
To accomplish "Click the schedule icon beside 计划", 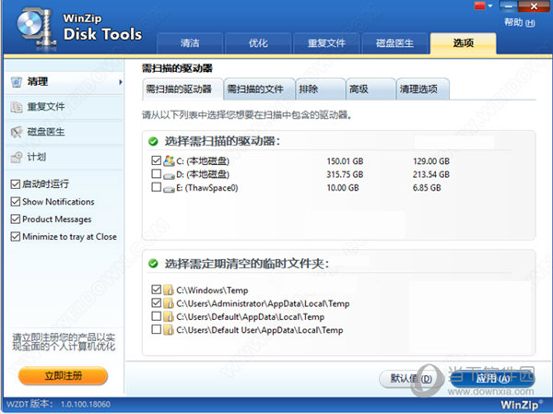I will [x=17, y=157].
